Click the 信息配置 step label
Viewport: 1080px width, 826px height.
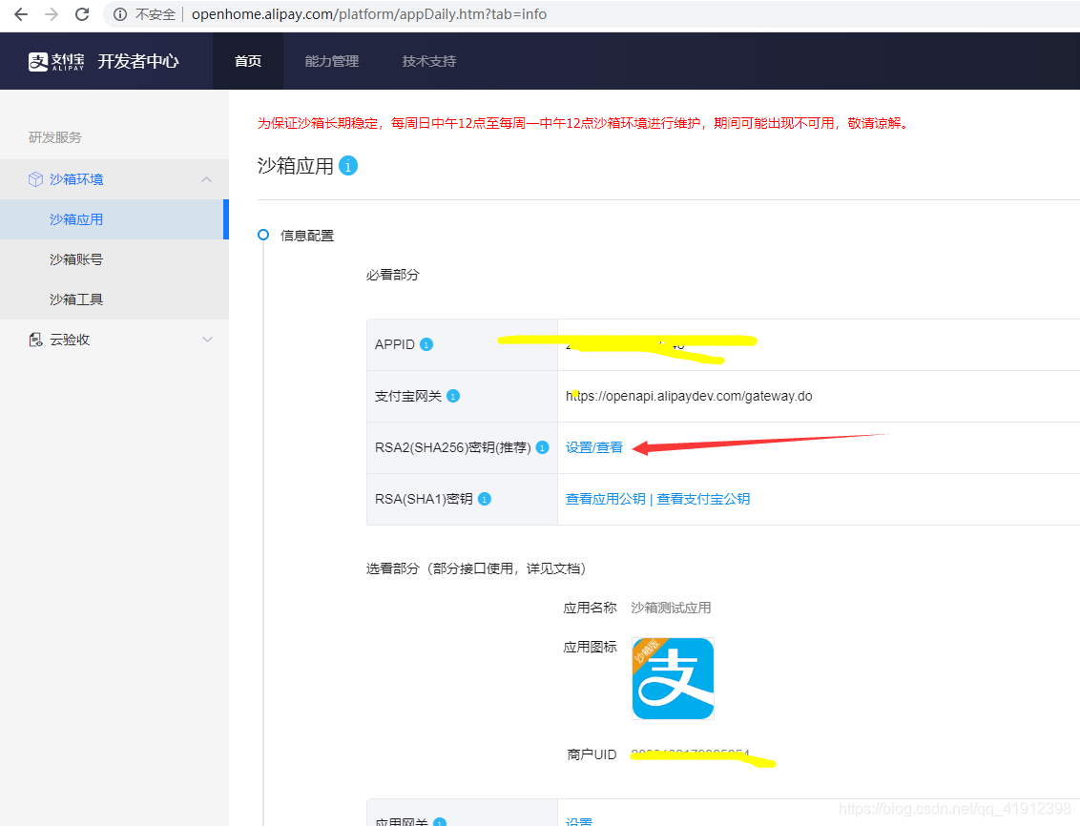click(x=307, y=236)
